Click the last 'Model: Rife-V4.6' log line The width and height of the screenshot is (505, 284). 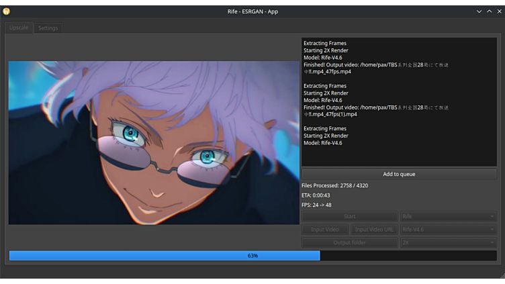[323, 143]
